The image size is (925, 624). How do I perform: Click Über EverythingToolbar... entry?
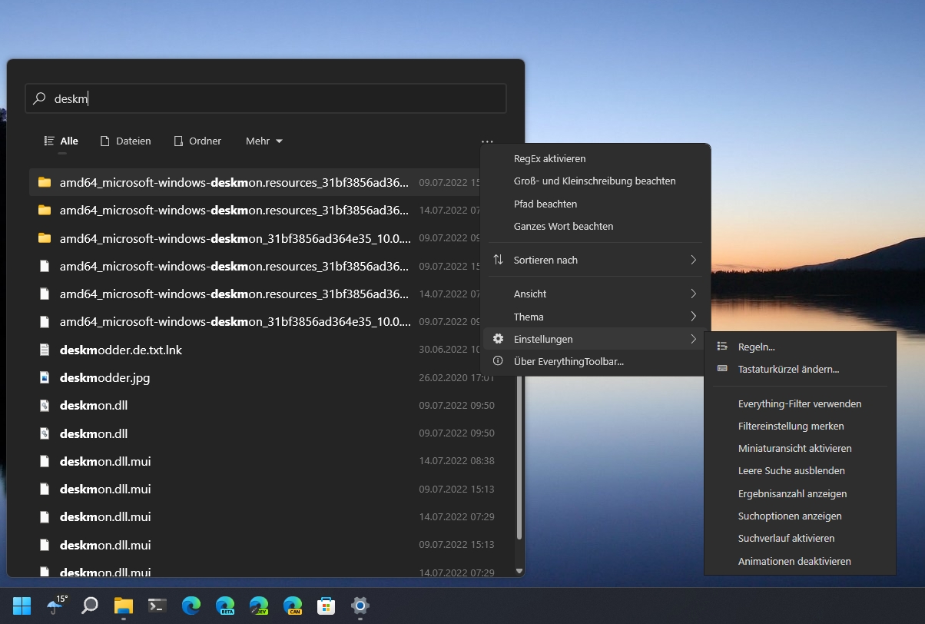click(x=568, y=361)
